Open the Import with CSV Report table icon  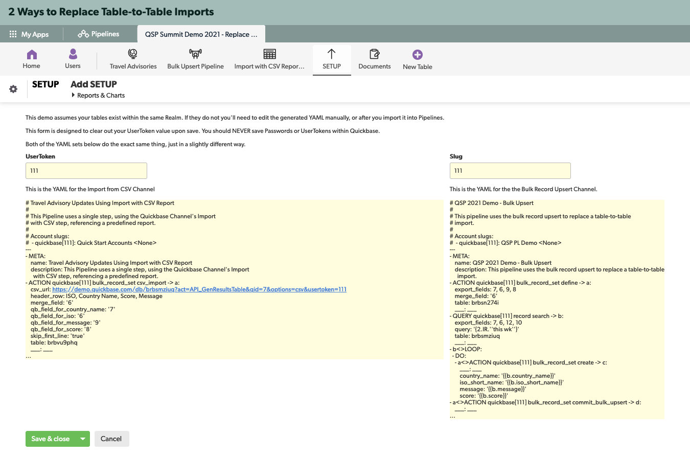coord(269,54)
